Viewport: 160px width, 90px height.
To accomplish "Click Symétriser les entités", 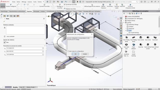I will (x=70, y=4).
